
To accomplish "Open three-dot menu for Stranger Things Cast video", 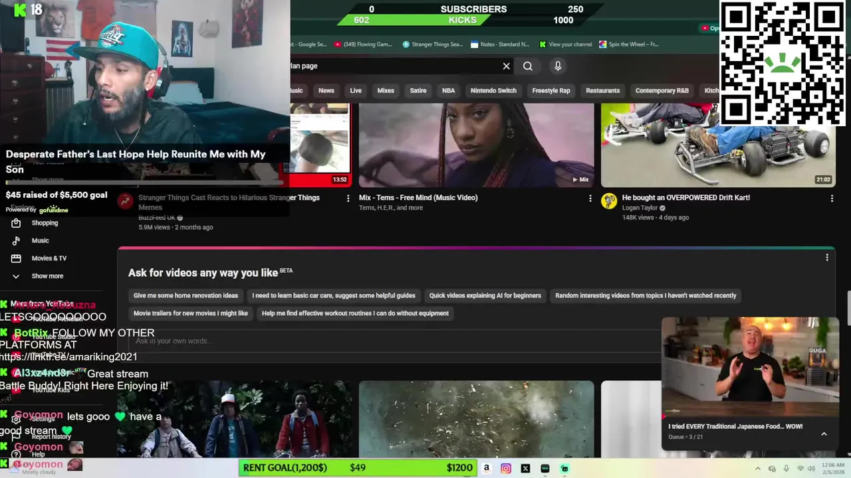I will [x=348, y=198].
